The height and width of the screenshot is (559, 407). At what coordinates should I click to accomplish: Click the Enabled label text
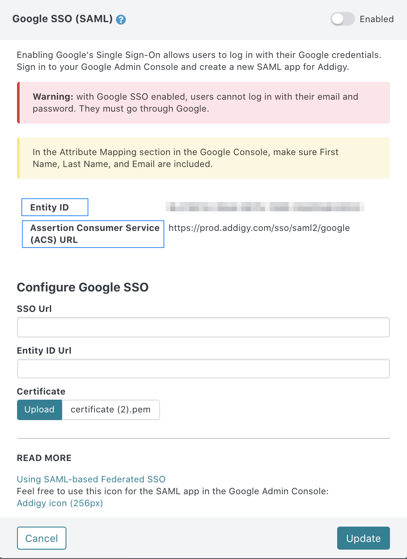(x=376, y=19)
